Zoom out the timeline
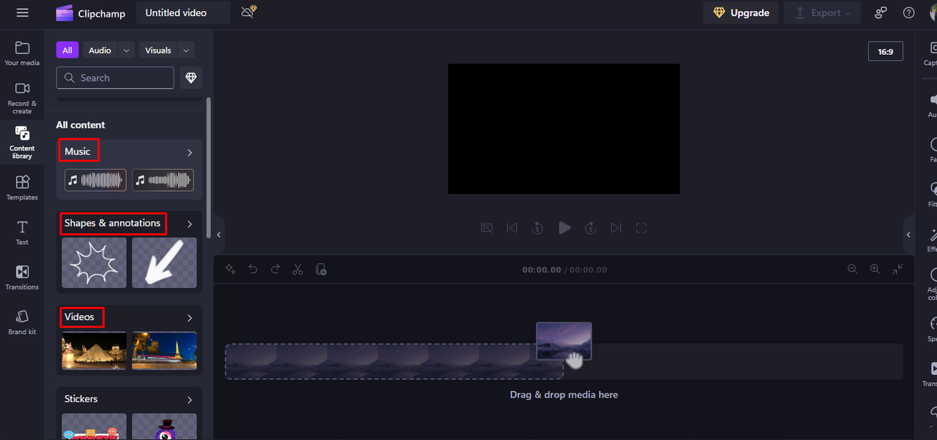 (852, 269)
